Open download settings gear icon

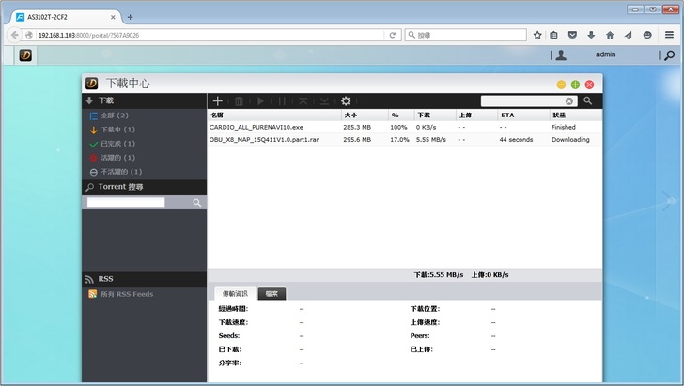click(x=346, y=100)
